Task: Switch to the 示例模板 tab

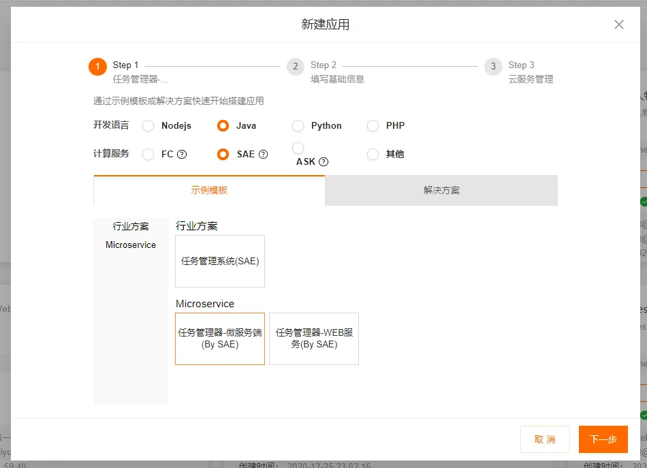Action: (209, 190)
